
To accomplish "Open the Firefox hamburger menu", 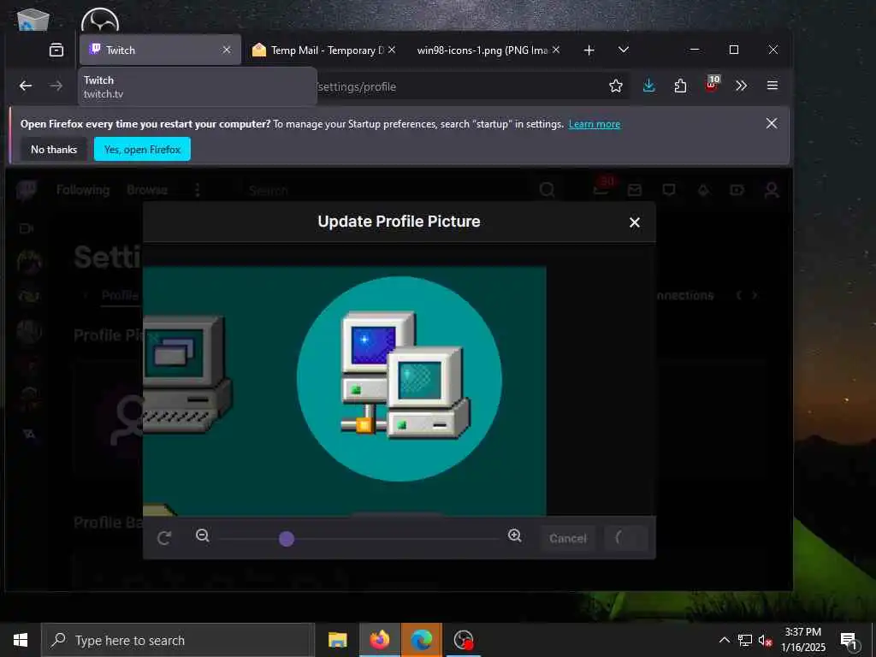I will [772, 86].
